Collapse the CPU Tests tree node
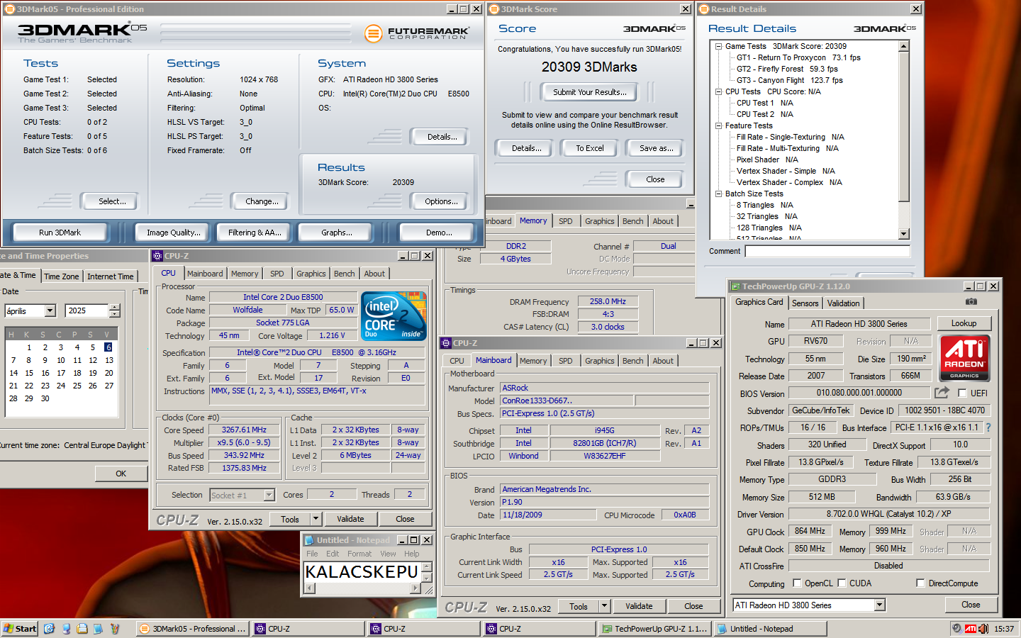This screenshot has width=1021, height=638. [718, 91]
